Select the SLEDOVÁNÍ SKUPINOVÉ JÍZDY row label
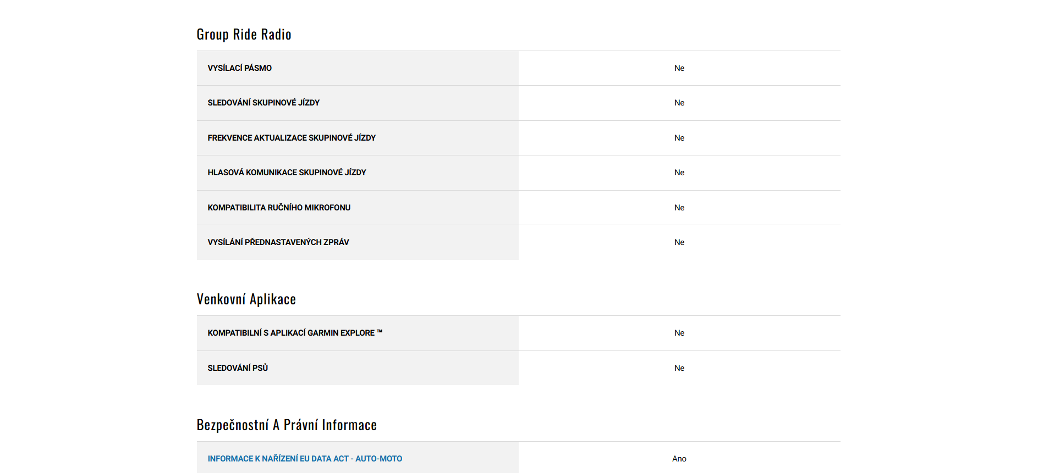The image size is (1038, 473). 263,103
